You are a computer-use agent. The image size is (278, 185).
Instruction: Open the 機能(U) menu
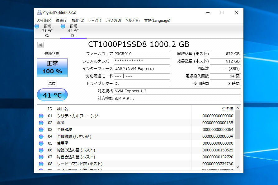tap(78, 21)
